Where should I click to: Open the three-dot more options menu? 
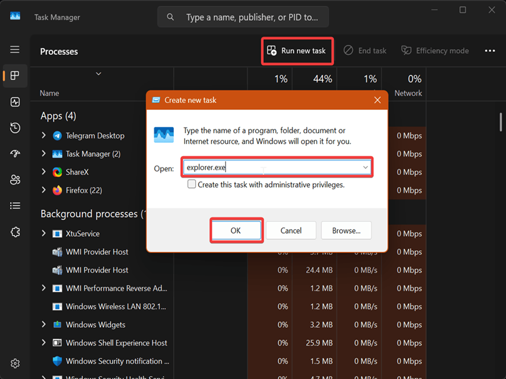click(x=490, y=51)
